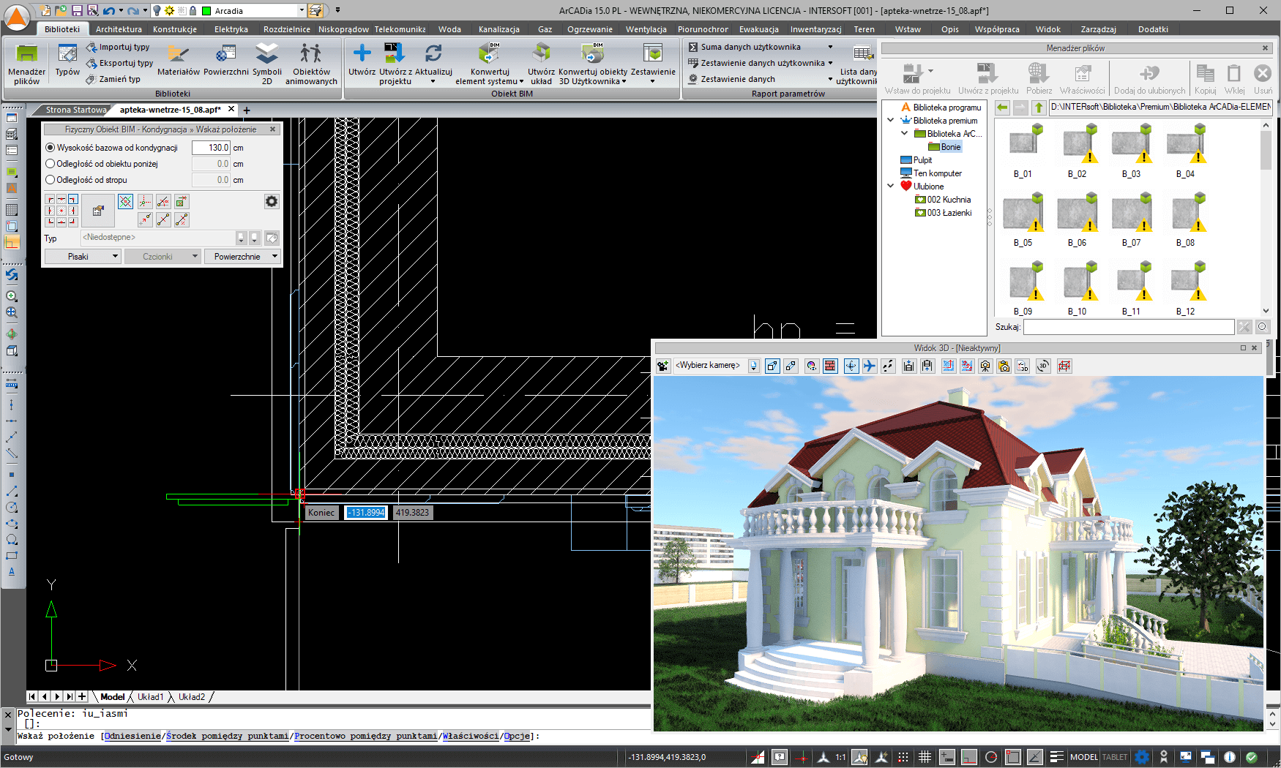Toggle MODEL space button in status bar
Viewport: 1281px width, 768px height.
pos(1083,757)
